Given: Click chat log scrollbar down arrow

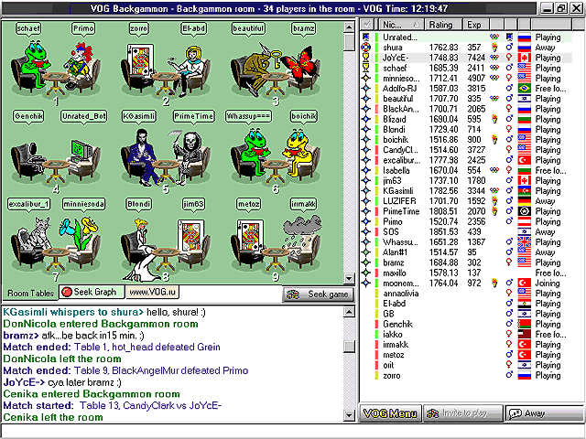Looking at the screenshot, I should point(349,415).
